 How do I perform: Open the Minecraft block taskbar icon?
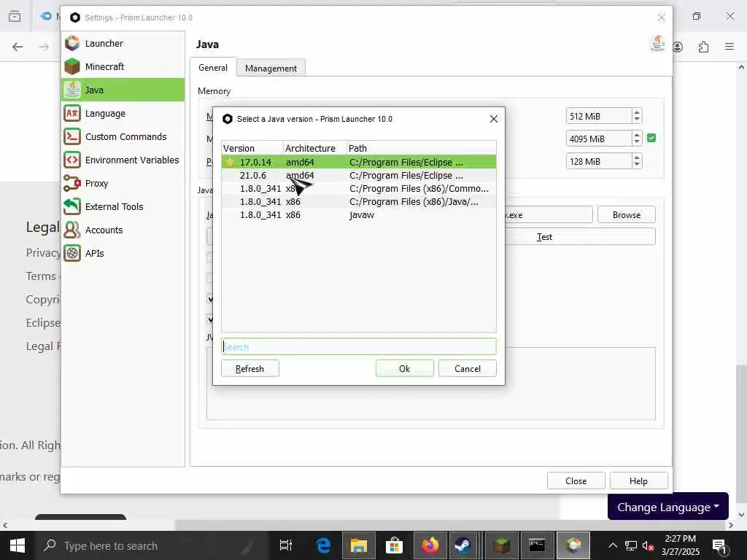[501, 545]
